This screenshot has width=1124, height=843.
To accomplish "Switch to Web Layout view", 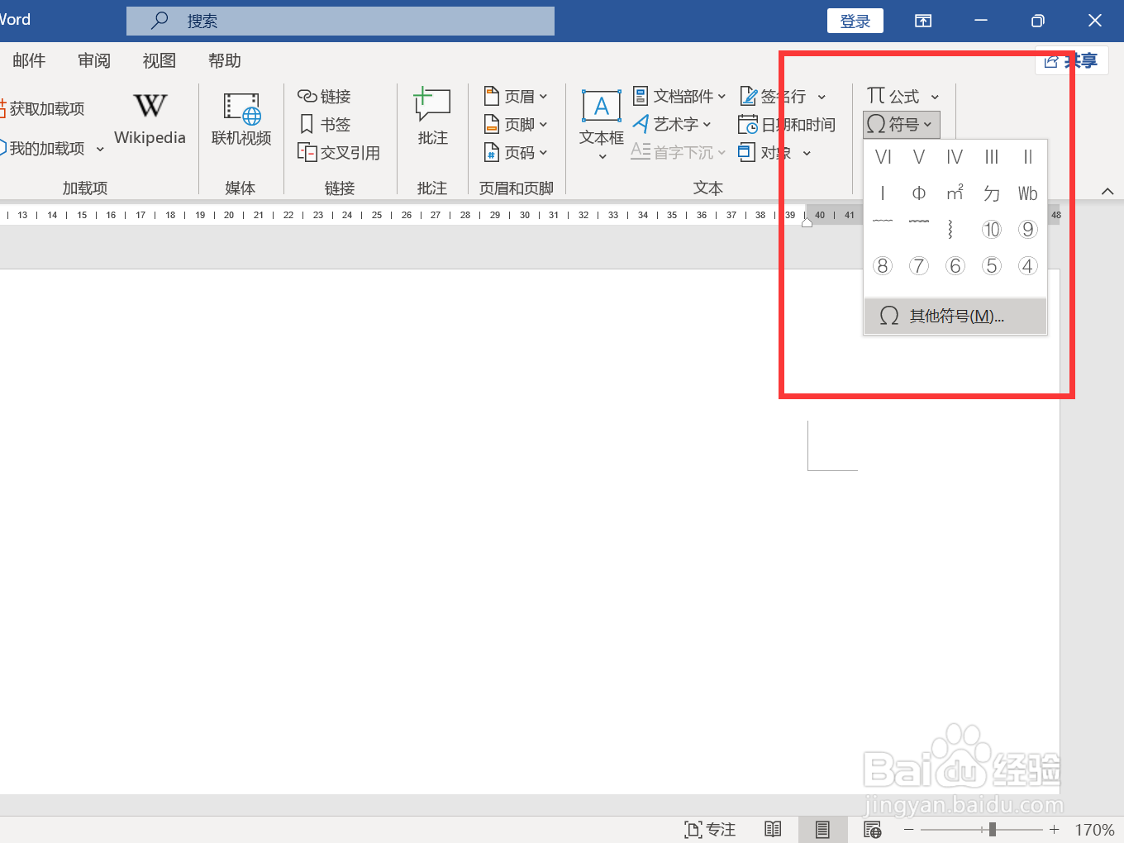I will 872,830.
